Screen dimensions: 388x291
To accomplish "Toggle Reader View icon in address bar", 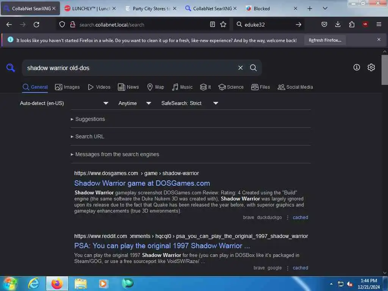I will click(212, 24).
